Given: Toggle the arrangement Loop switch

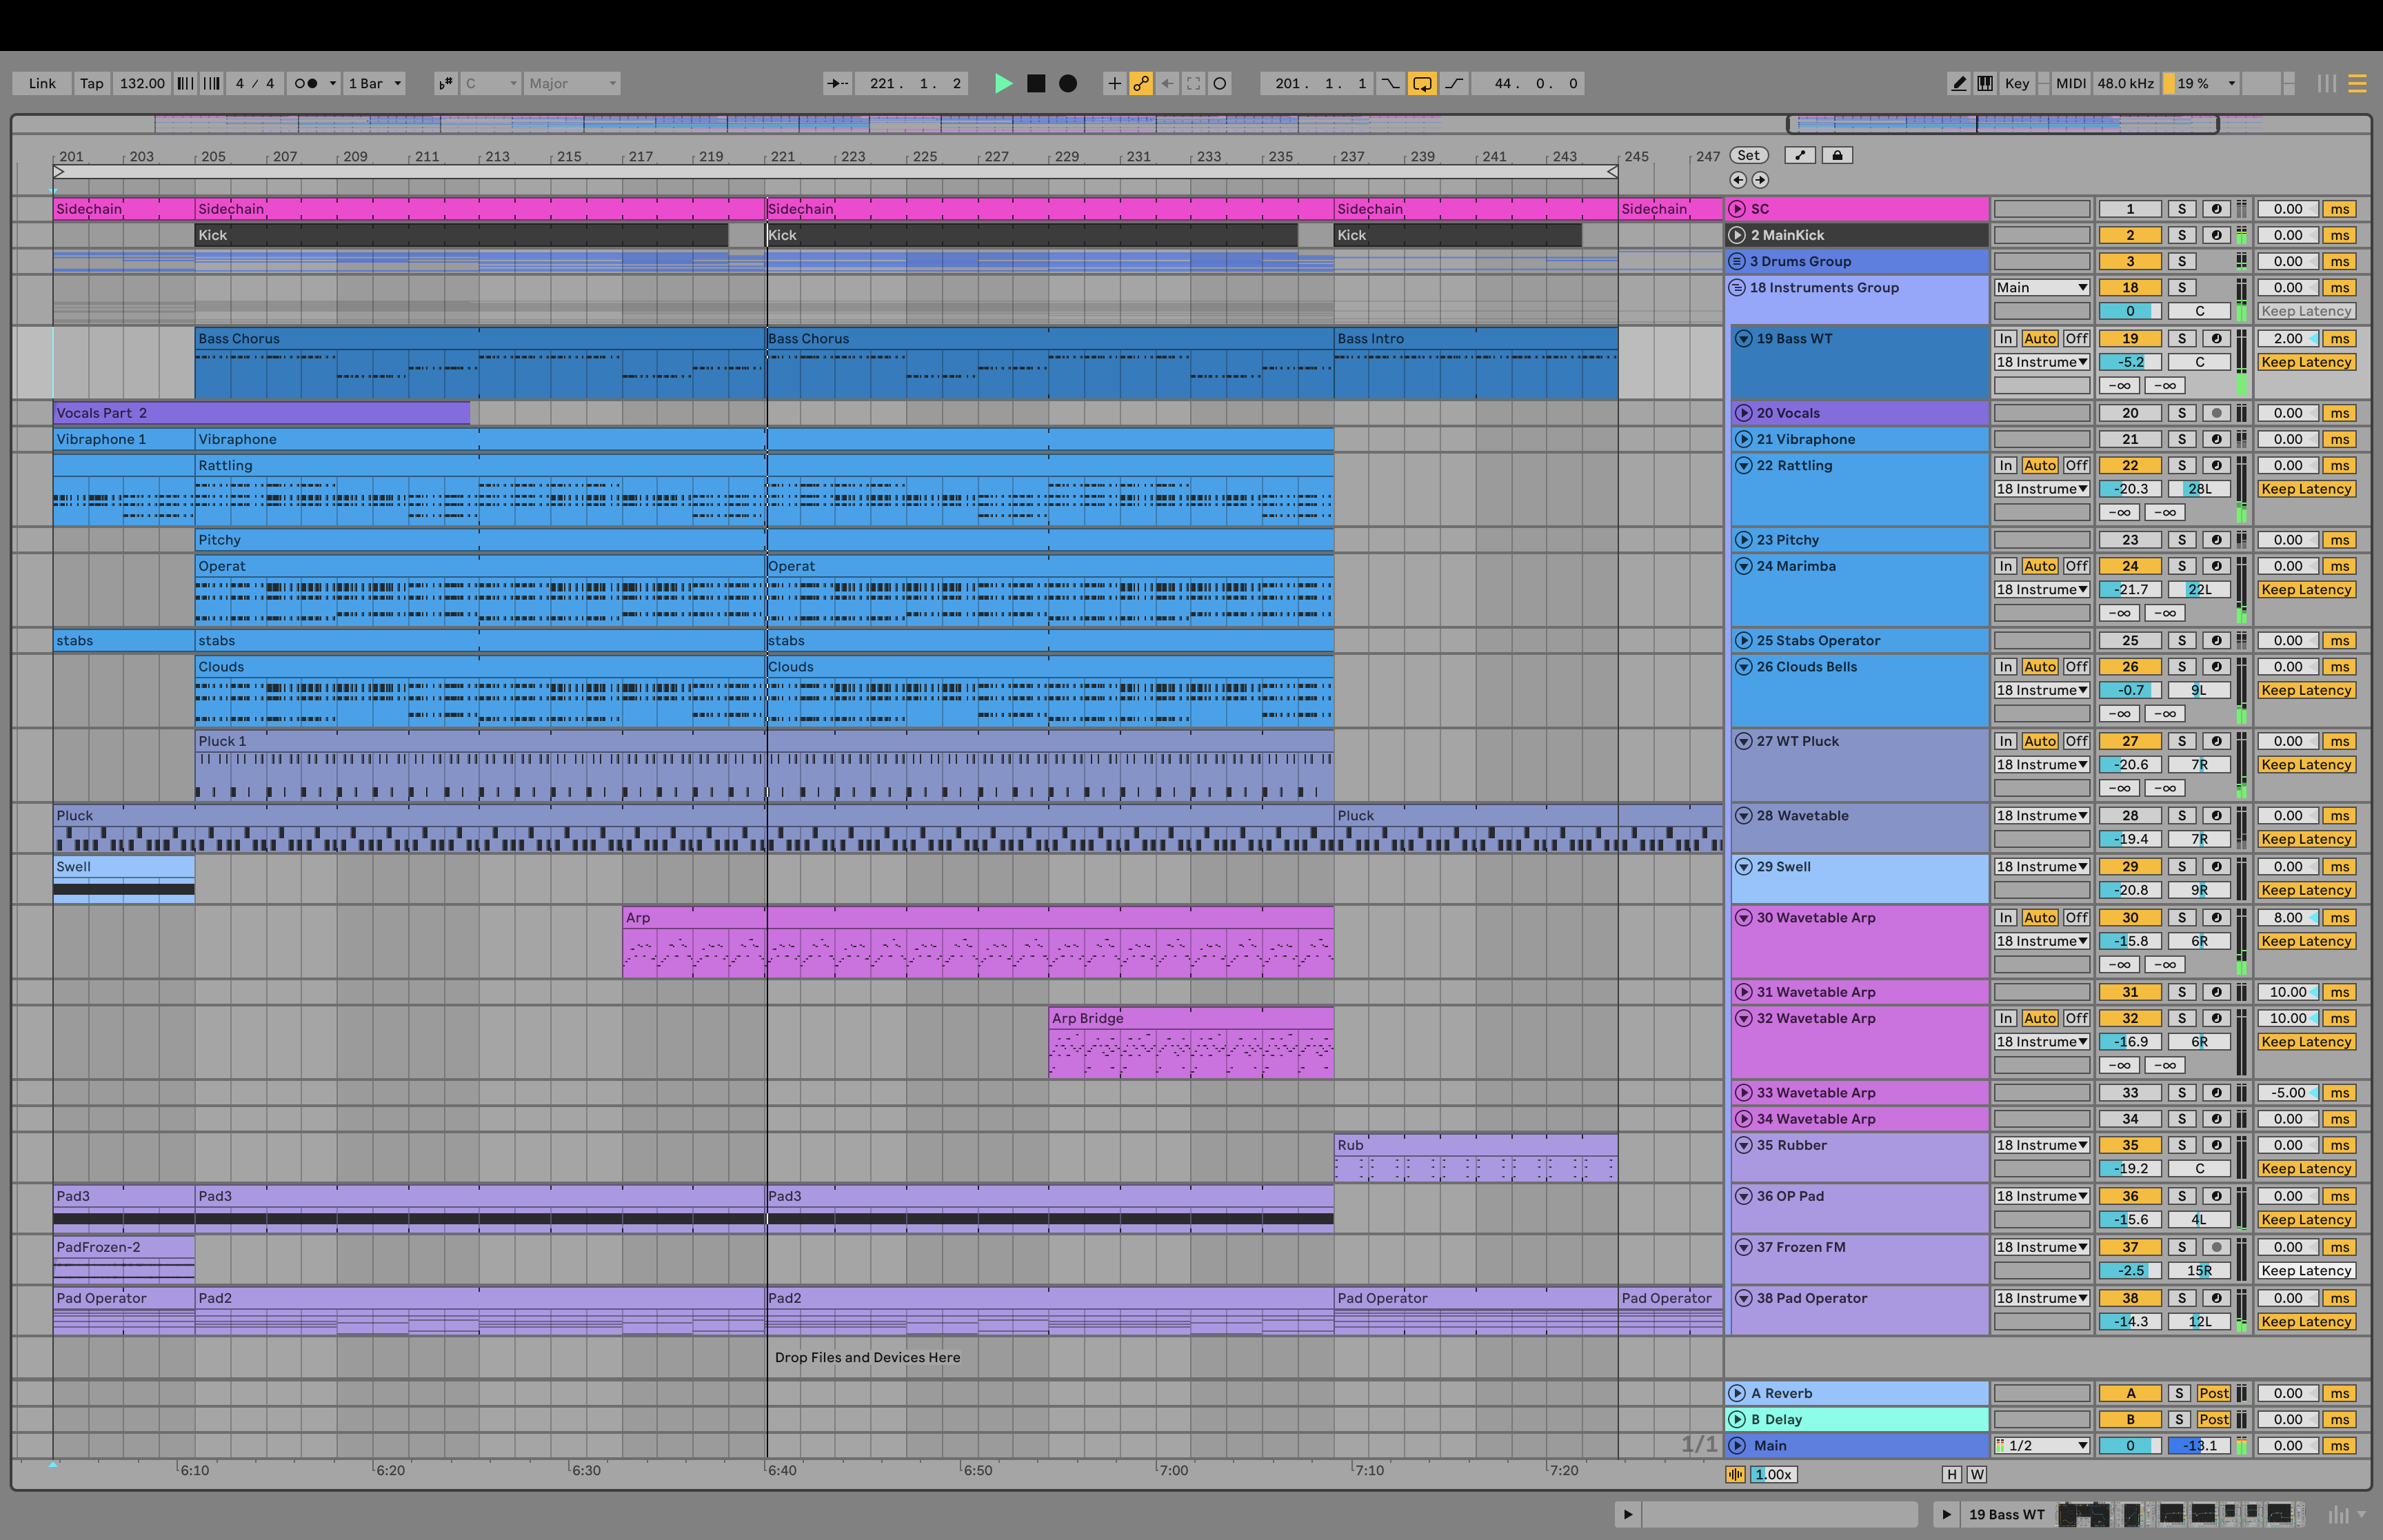Looking at the screenshot, I should click(x=1421, y=84).
